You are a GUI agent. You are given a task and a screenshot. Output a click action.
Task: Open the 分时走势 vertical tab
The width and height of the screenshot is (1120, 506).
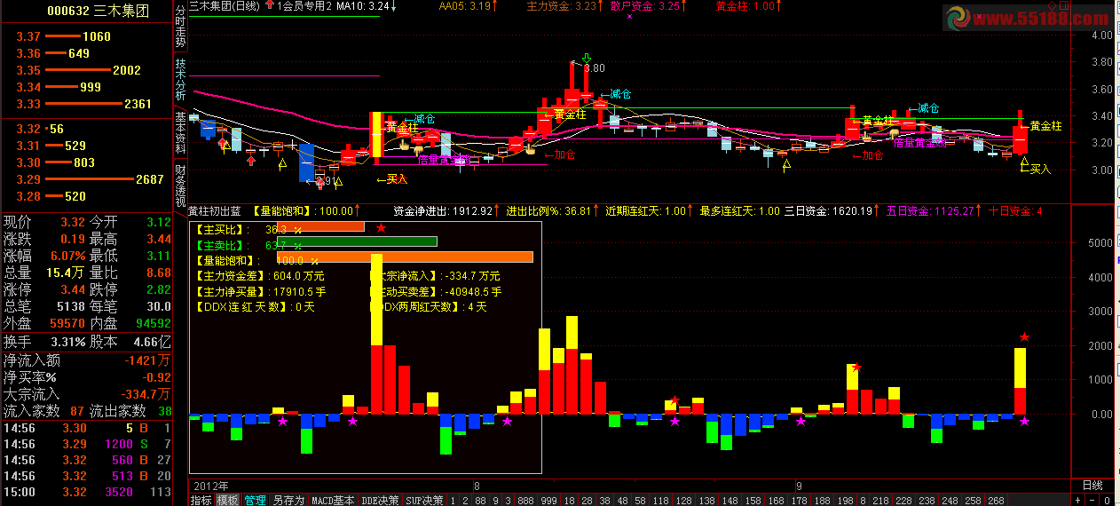[180, 25]
